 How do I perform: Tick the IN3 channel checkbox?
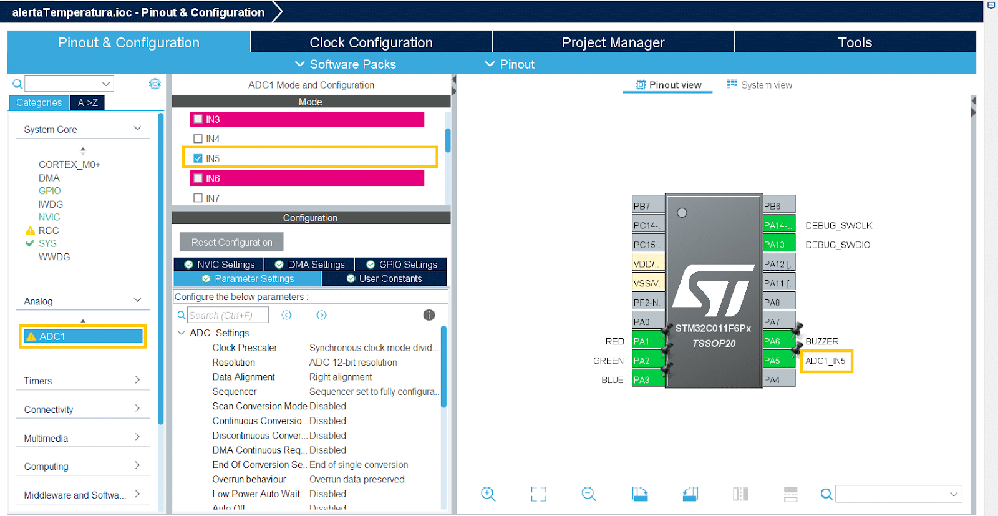[x=198, y=119]
